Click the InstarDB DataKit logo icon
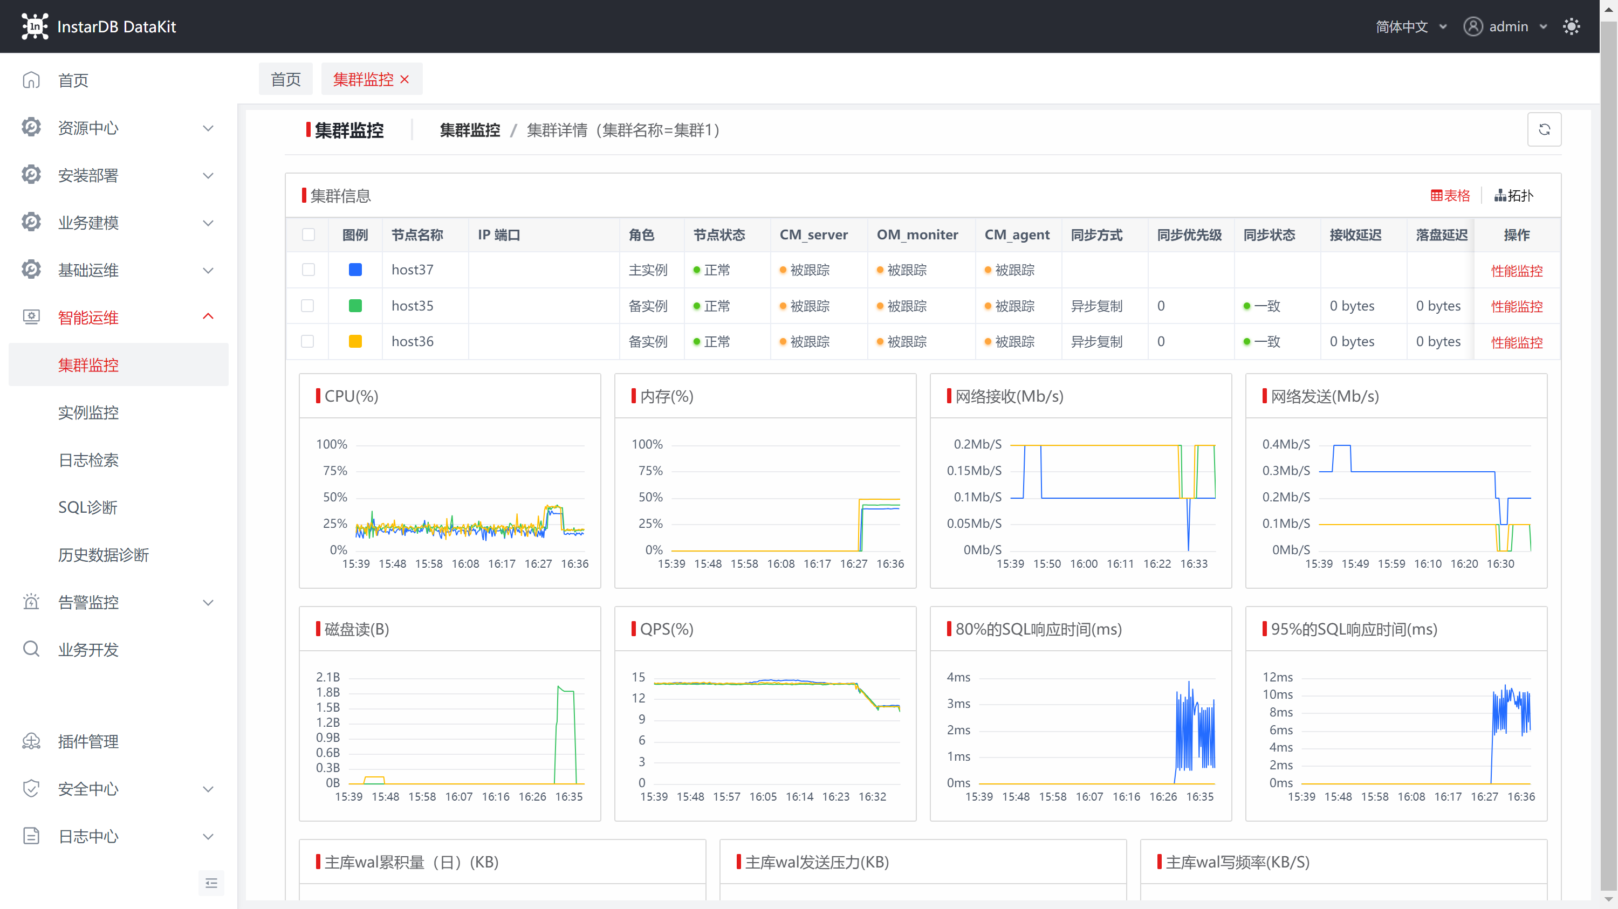Image resolution: width=1618 pixels, height=909 pixels. (35, 26)
